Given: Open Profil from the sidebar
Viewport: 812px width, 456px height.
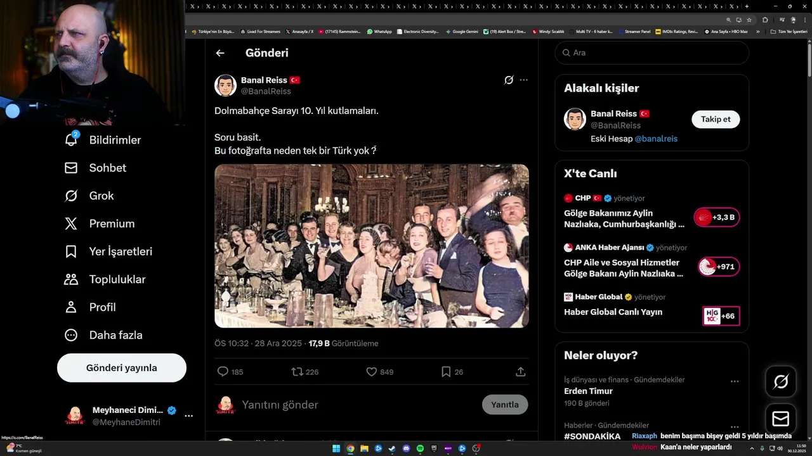Looking at the screenshot, I should [x=90, y=307].
